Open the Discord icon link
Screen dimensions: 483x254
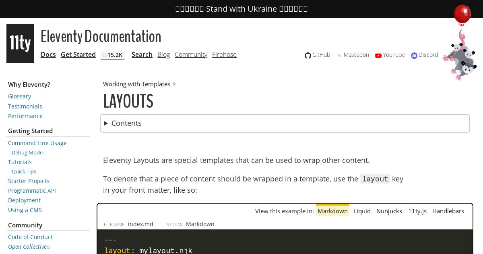point(414,55)
